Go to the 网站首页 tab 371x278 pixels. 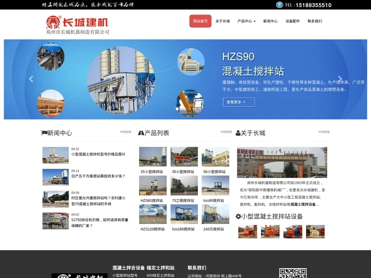point(200,21)
